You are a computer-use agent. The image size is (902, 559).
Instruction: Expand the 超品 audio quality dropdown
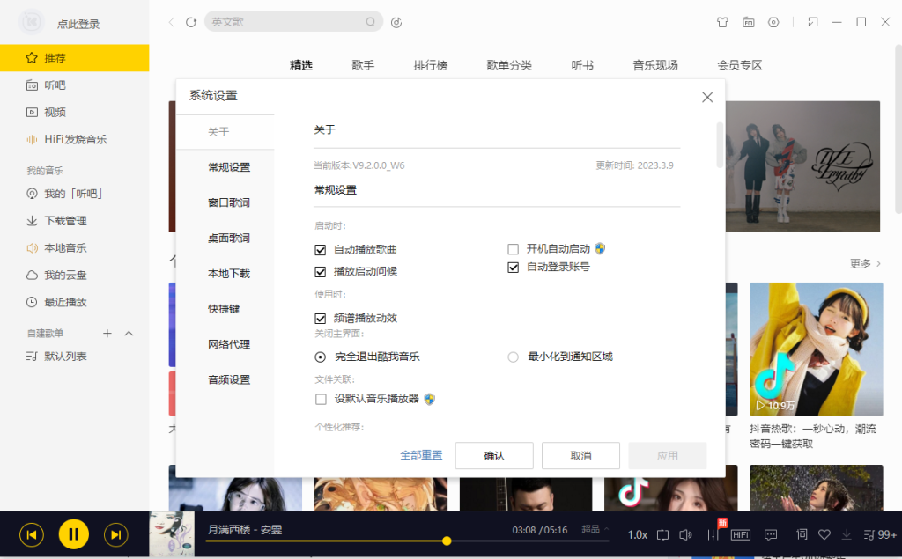(x=595, y=529)
